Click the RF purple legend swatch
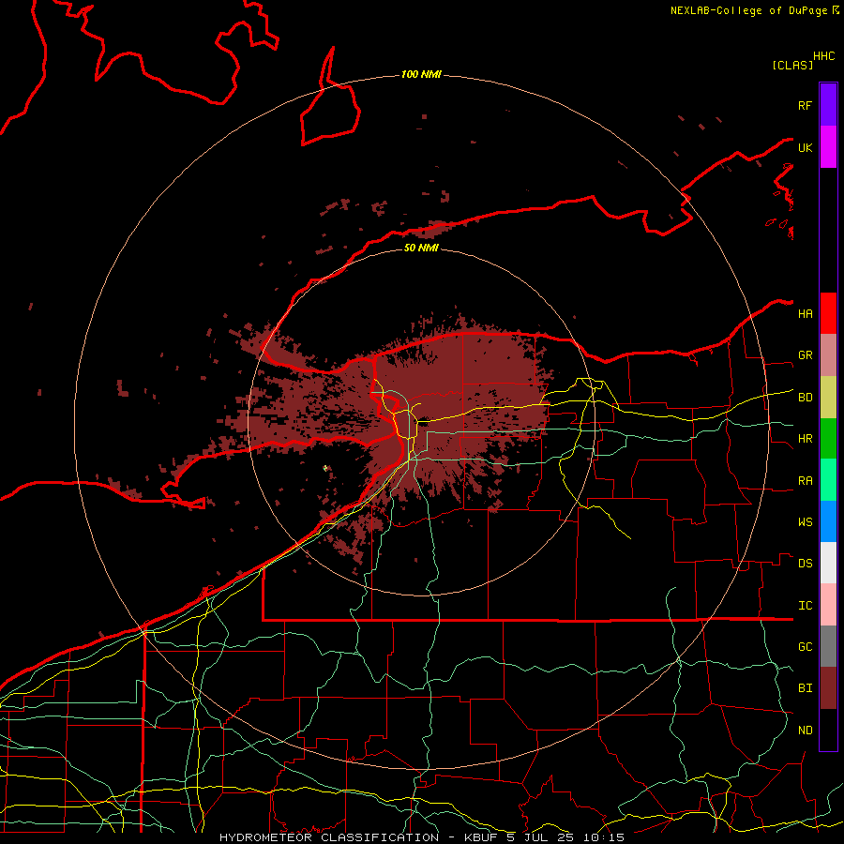This screenshot has width=844, height=844. point(828,104)
